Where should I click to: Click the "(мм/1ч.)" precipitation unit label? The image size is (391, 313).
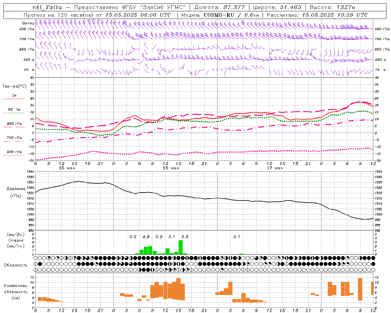point(16,246)
